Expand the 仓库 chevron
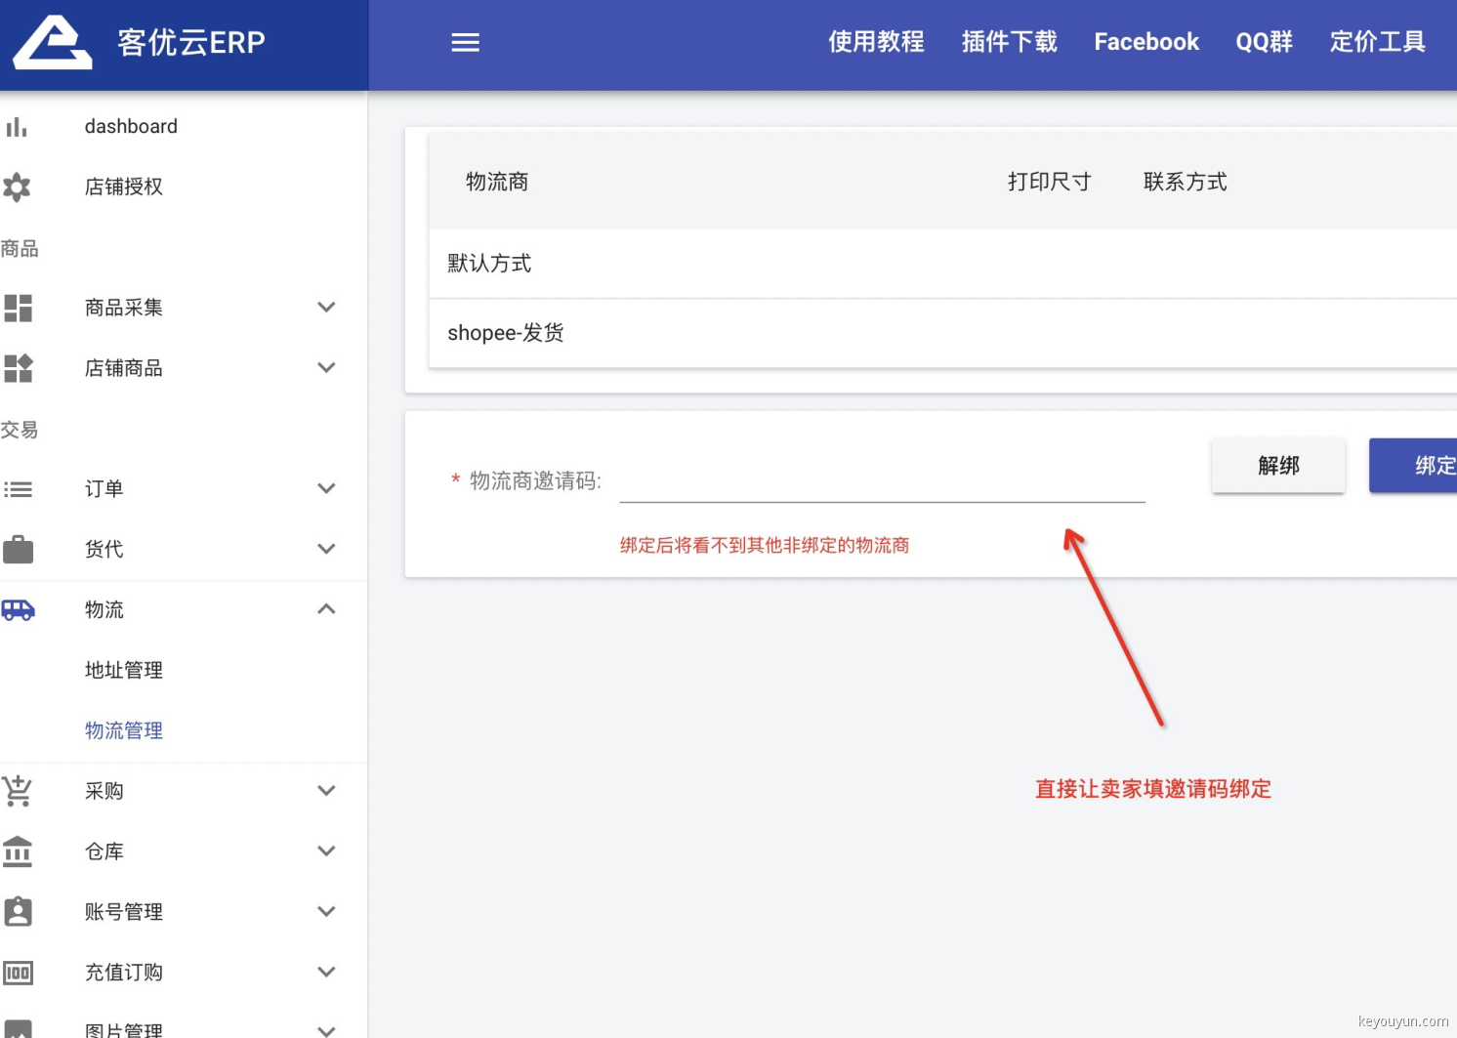Image resolution: width=1457 pixels, height=1038 pixels. point(326,851)
